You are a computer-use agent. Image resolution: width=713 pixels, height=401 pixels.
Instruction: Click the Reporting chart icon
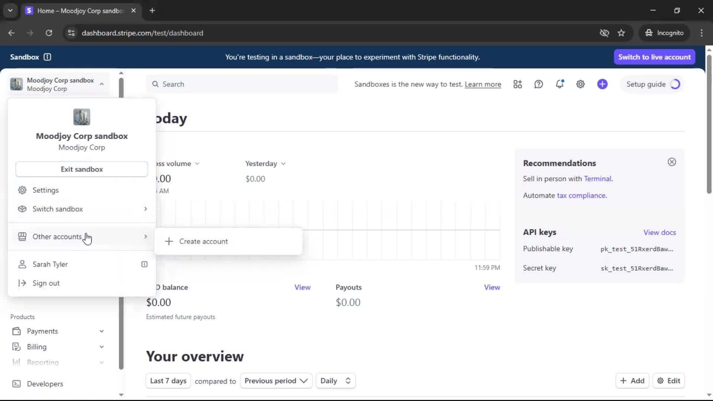16,362
